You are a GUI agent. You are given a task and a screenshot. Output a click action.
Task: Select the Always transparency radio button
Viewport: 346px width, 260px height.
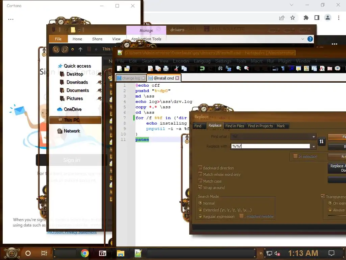pos(330,210)
